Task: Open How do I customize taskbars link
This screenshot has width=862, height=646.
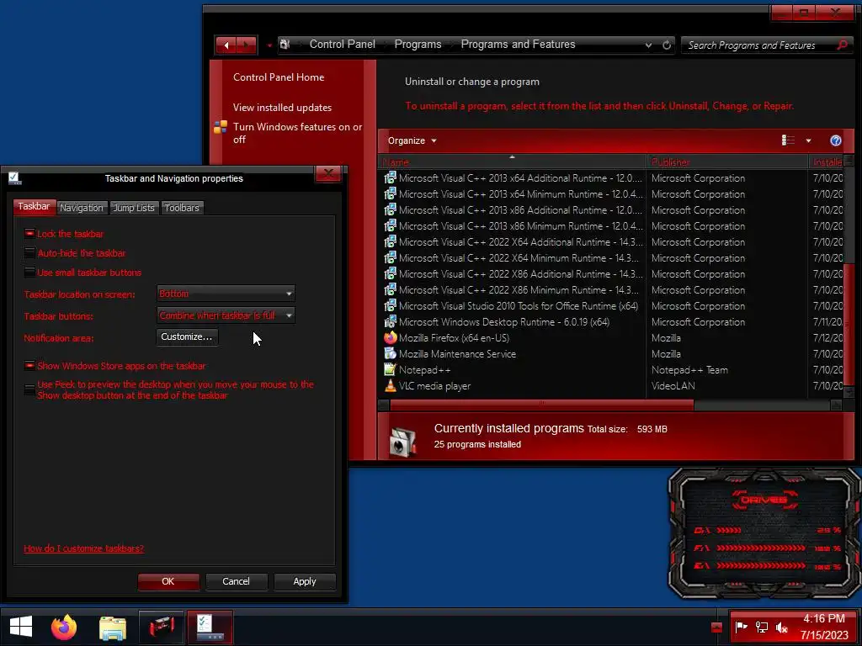Action: (83, 548)
